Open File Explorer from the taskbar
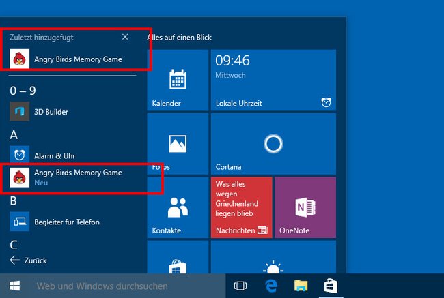444x298 pixels. 301,286
